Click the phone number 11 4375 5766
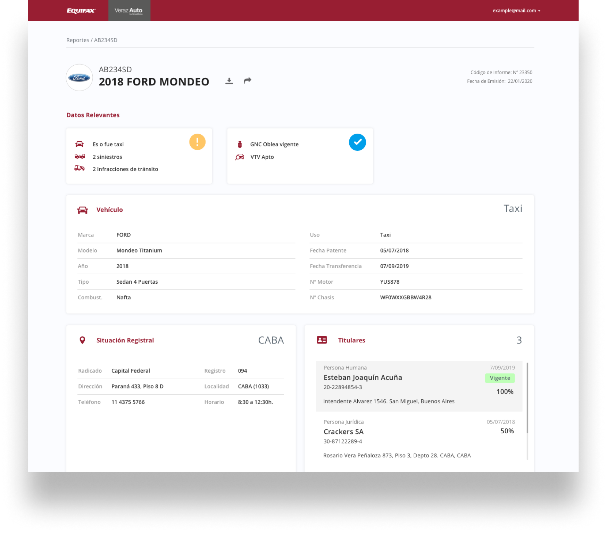The width and height of the screenshot is (607, 533). coord(128,402)
